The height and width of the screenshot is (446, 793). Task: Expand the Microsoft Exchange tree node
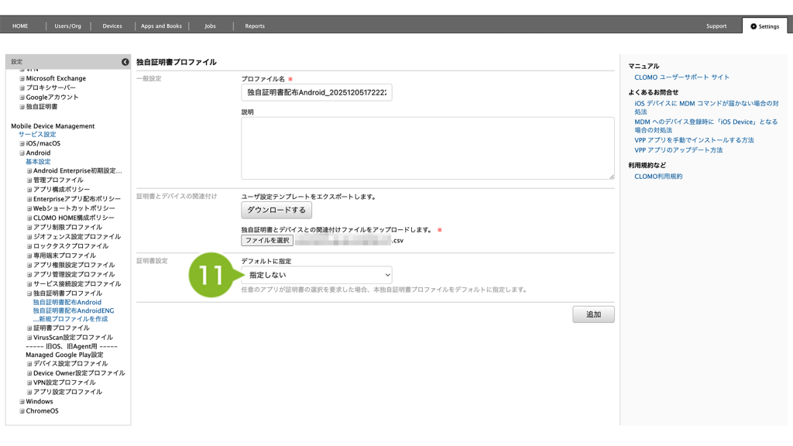click(x=22, y=79)
